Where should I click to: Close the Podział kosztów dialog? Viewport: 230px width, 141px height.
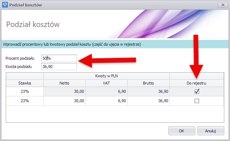pyautogui.click(x=223, y=5)
